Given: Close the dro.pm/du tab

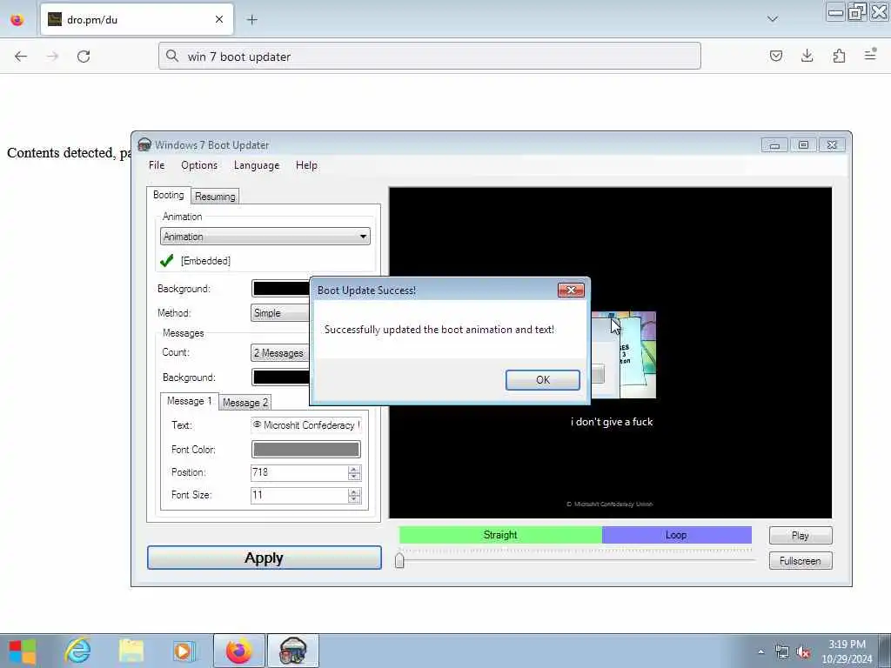Looking at the screenshot, I should pyautogui.click(x=219, y=20).
